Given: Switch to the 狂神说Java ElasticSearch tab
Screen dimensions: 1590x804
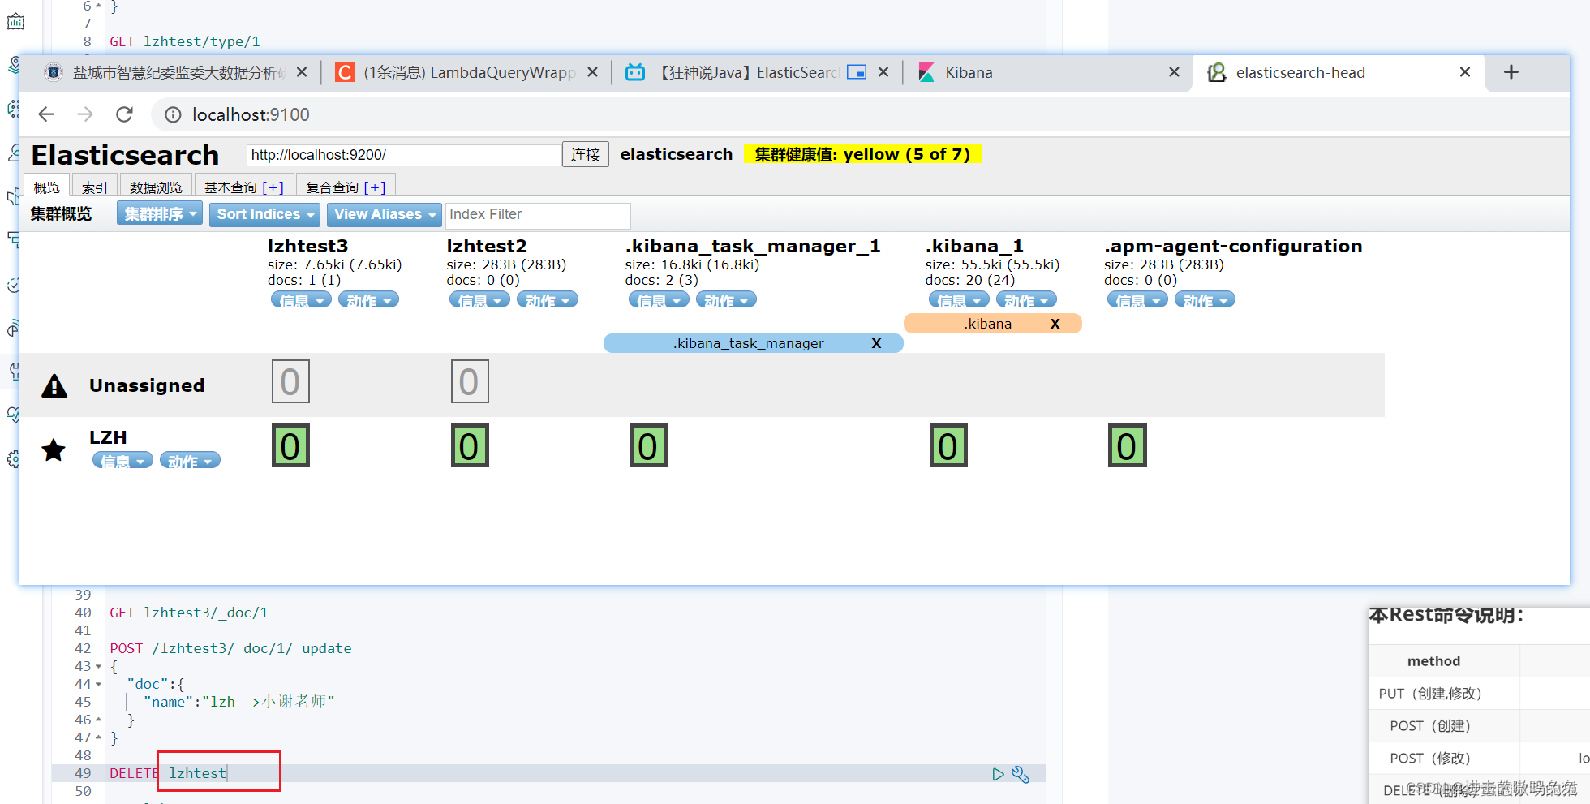Looking at the screenshot, I should pyautogui.click(x=755, y=72).
